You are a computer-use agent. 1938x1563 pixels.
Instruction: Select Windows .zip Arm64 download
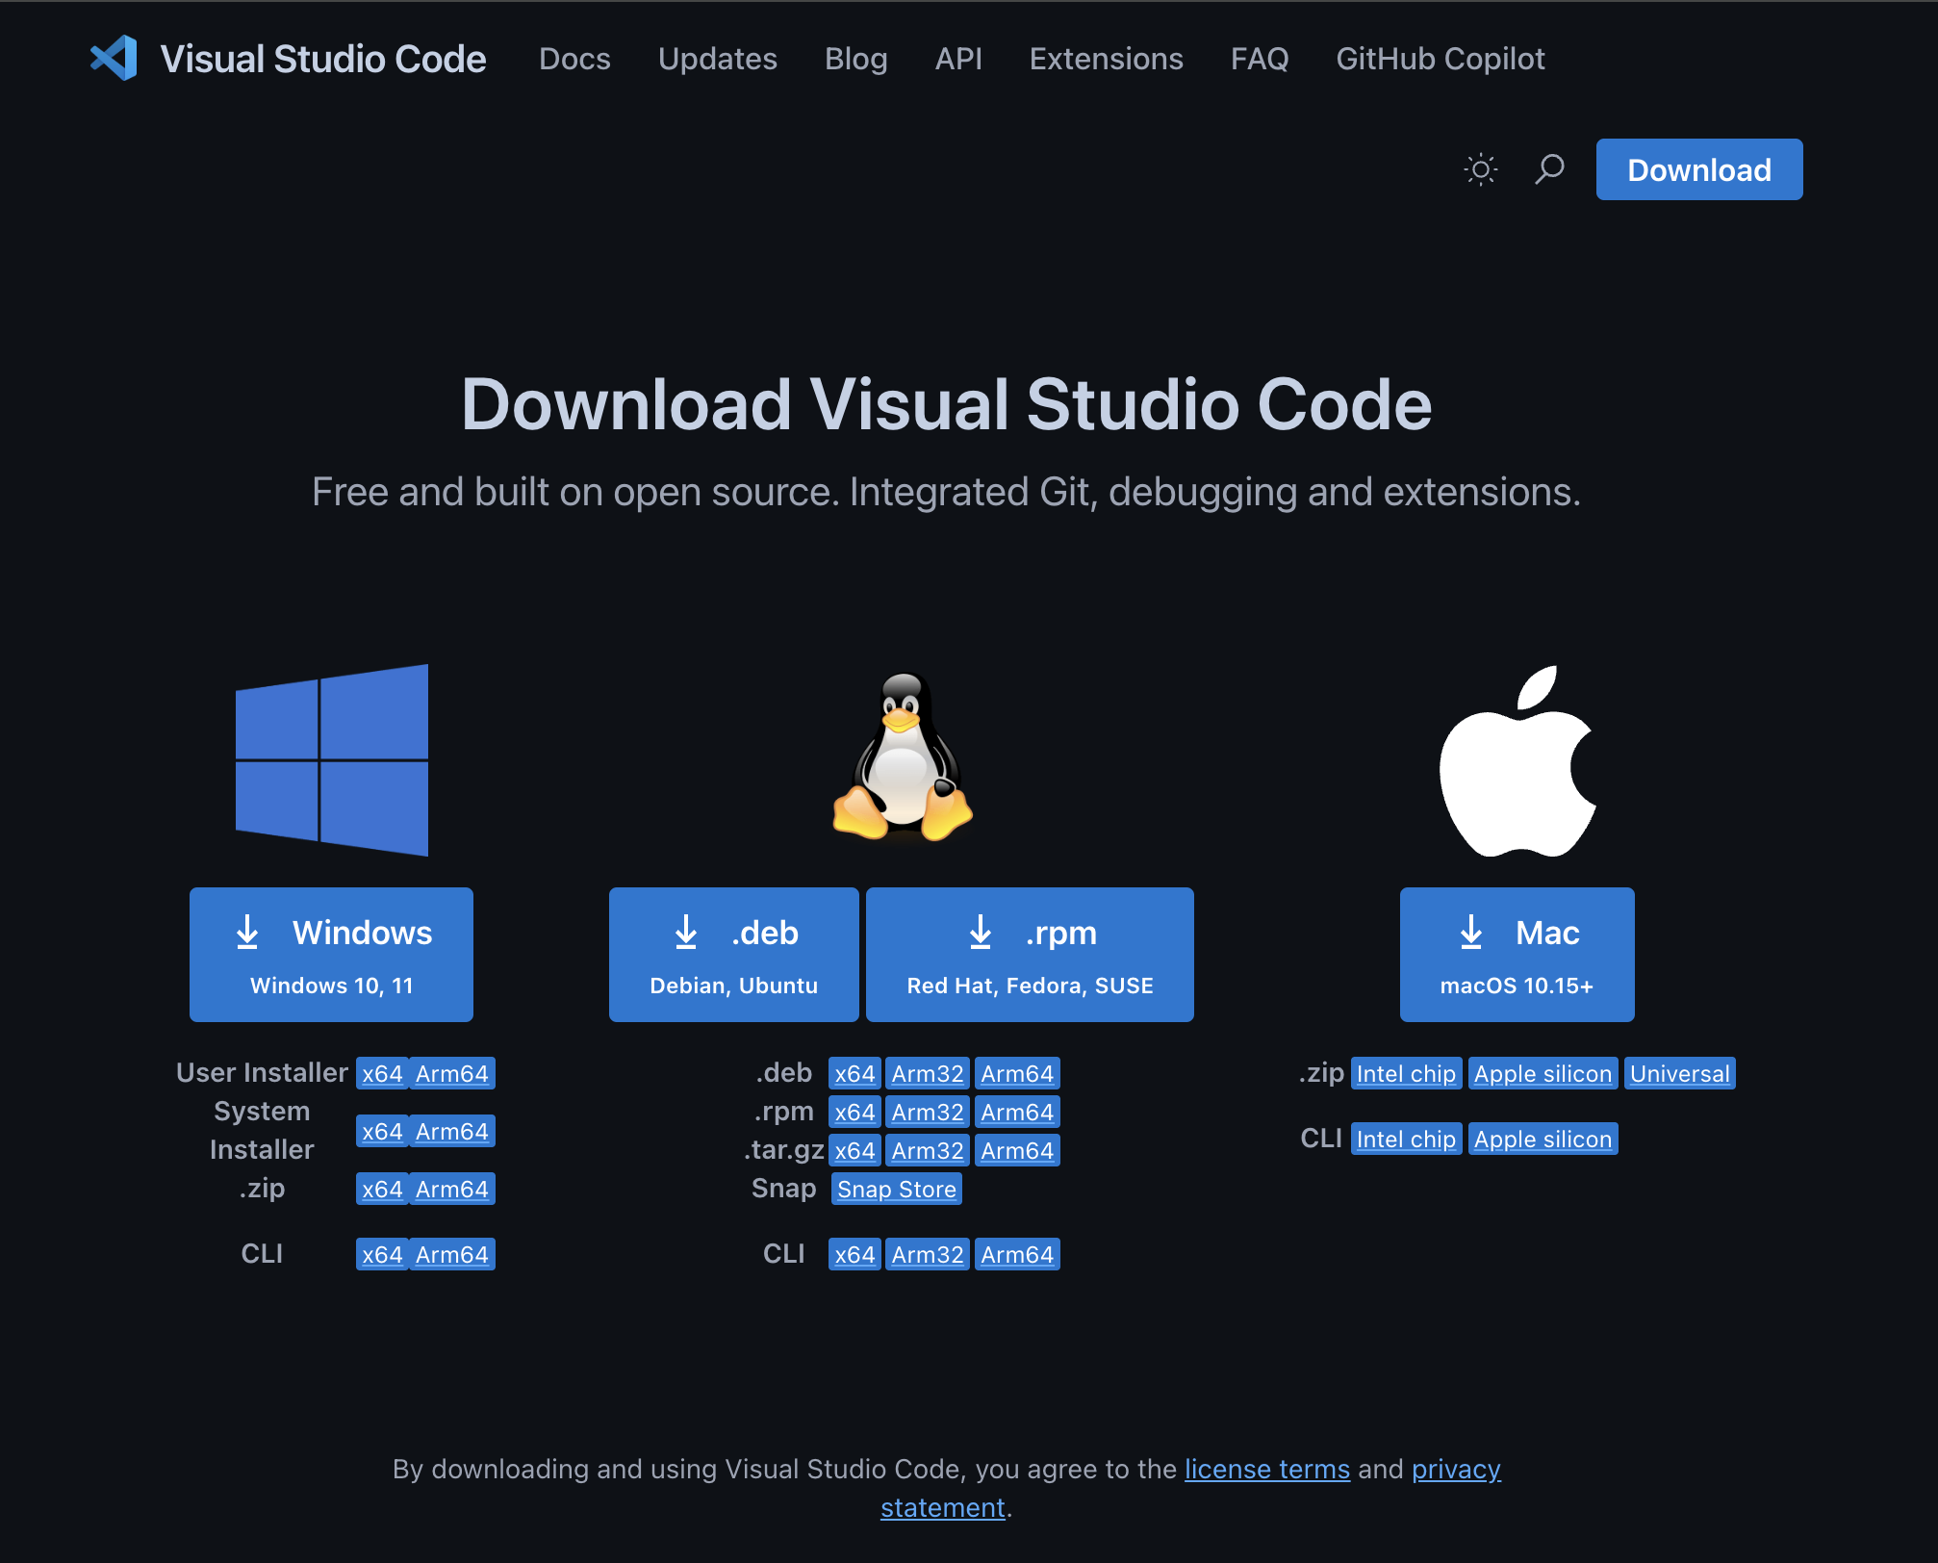point(452,1189)
